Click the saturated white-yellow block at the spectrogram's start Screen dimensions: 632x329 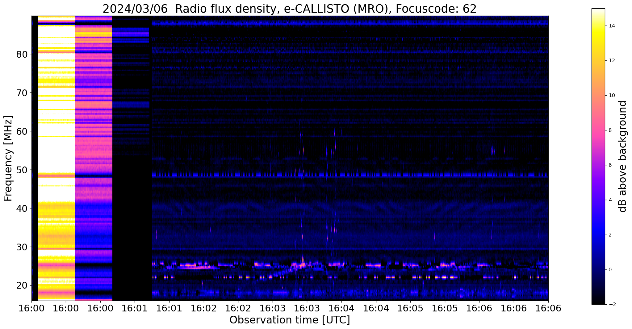57,158
